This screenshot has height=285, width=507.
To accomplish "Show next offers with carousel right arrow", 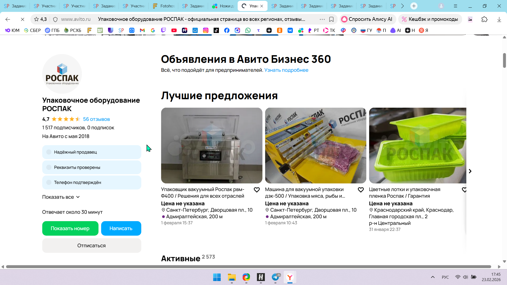I will [x=470, y=171].
